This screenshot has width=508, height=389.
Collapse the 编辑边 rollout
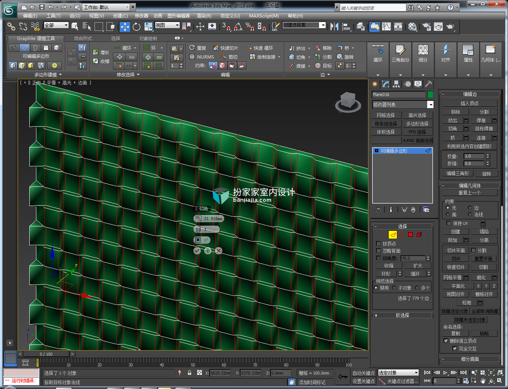(x=470, y=94)
